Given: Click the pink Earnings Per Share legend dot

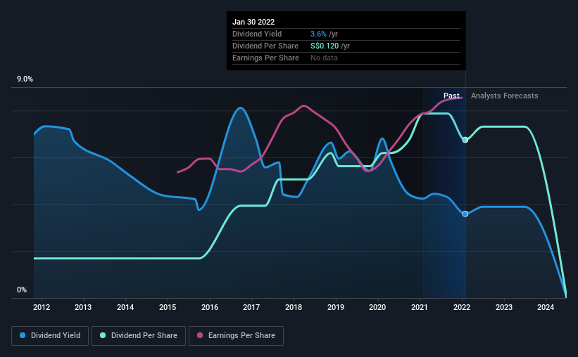Looking at the screenshot, I should [x=200, y=335].
